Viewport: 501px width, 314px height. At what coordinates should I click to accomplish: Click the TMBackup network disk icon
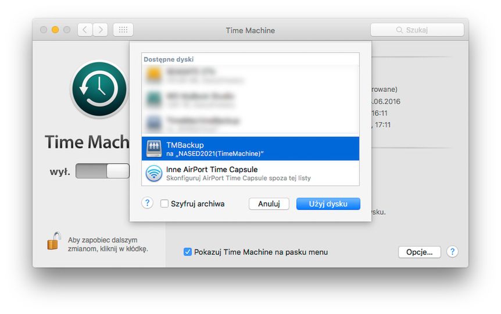(x=154, y=149)
